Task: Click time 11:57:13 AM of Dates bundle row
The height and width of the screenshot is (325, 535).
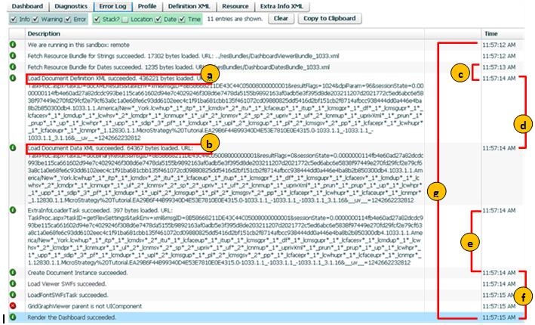Action: click(x=499, y=67)
